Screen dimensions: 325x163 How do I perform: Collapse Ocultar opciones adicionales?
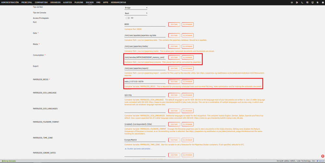[x=138, y=148]
